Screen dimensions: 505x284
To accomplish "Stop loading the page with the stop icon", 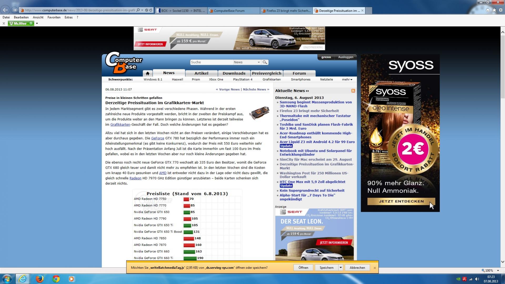I will pyautogui.click(x=147, y=10).
